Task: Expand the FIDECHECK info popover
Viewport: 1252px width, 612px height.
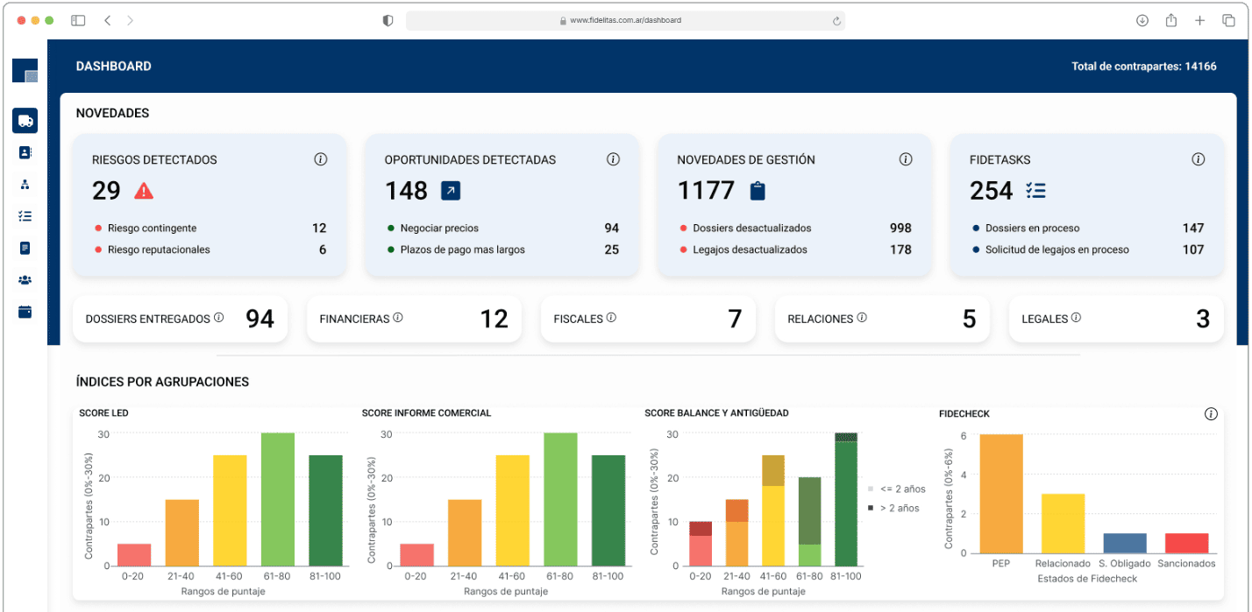Action: tap(1211, 413)
